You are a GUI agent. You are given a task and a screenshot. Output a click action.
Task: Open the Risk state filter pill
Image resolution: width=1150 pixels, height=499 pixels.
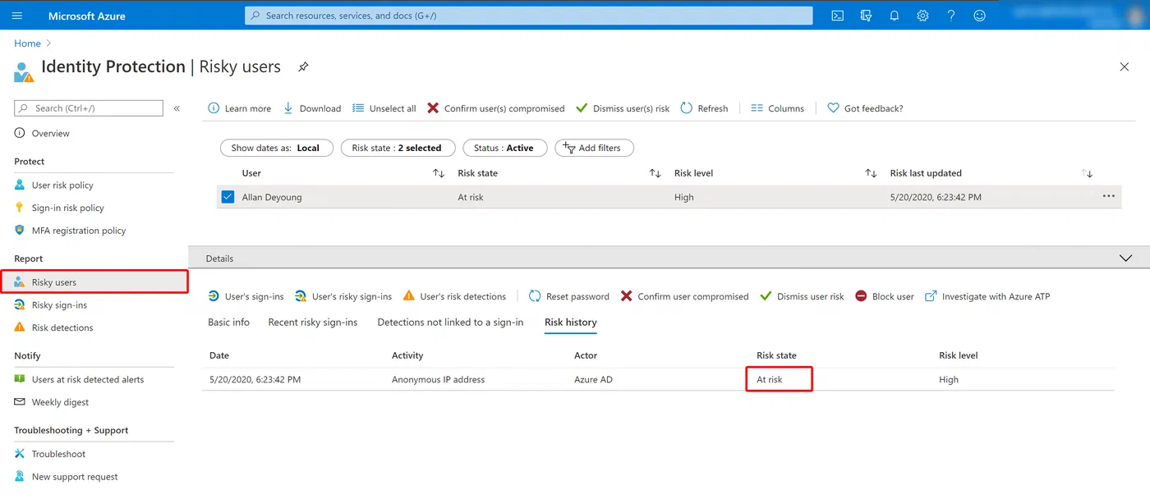397,148
